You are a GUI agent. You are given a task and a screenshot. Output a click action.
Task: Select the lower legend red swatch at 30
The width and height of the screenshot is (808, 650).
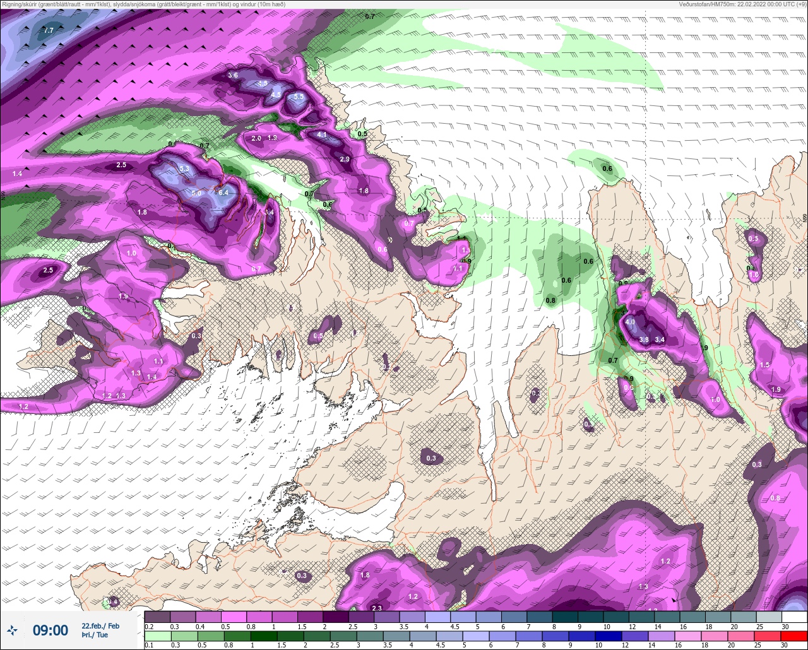[x=794, y=636]
